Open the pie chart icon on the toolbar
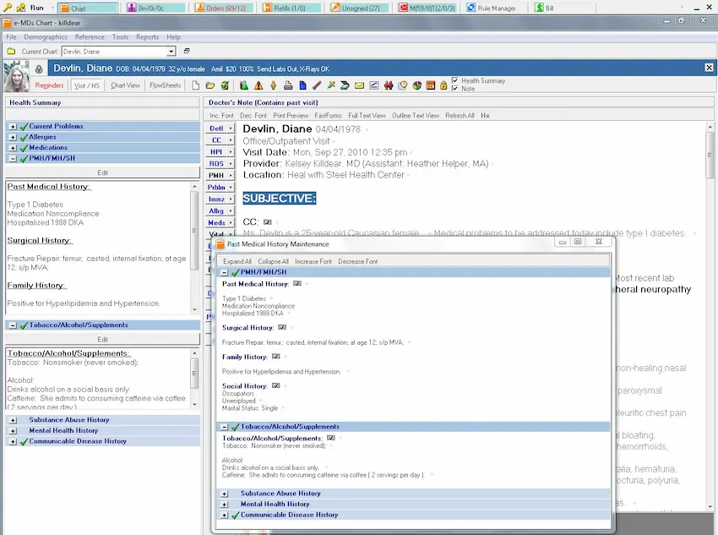This screenshot has height=535, width=718. click(416, 84)
